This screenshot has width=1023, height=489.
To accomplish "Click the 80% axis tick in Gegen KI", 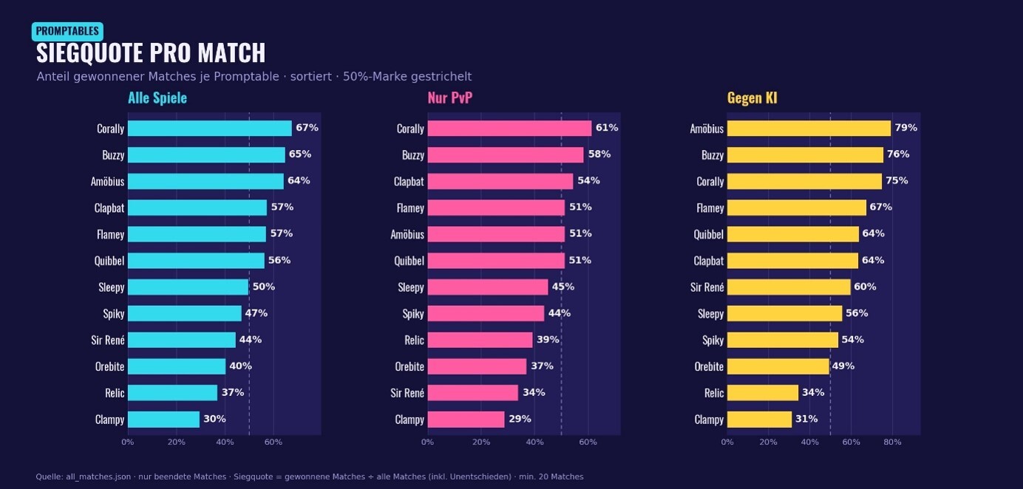I will point(892,442).
